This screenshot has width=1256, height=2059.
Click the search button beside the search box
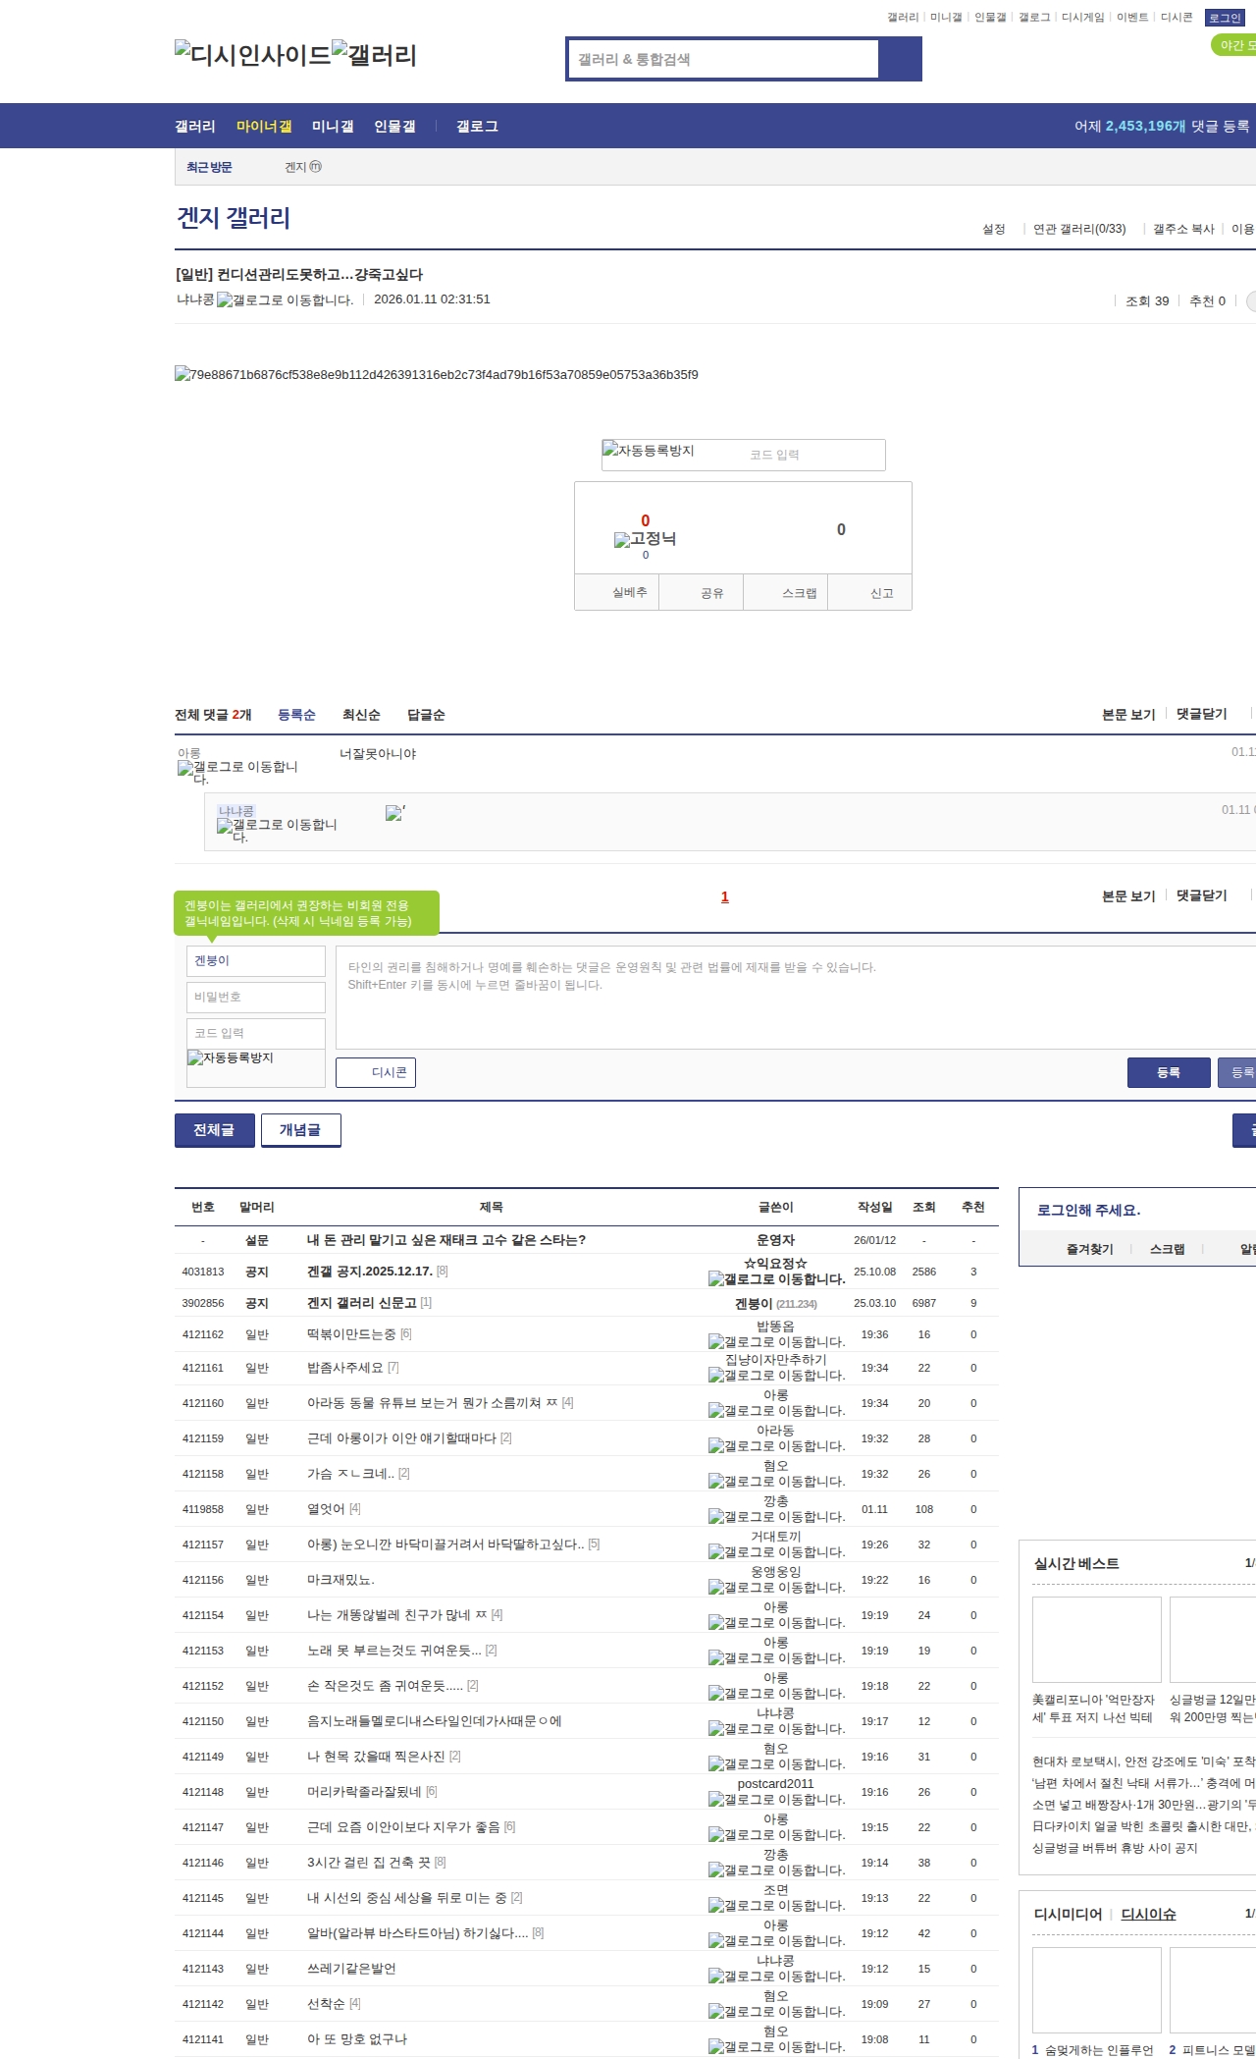pos(900,59)
